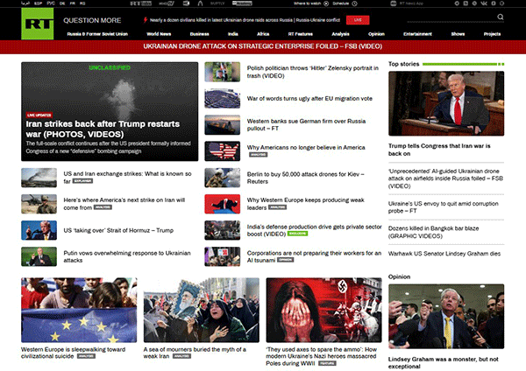Open 'War of words turns ugly' article

(309, 99)
